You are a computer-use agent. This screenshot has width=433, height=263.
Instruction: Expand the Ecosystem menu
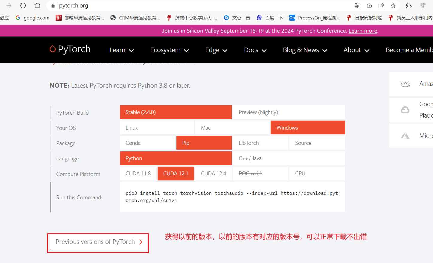click(x=169, y=50)
